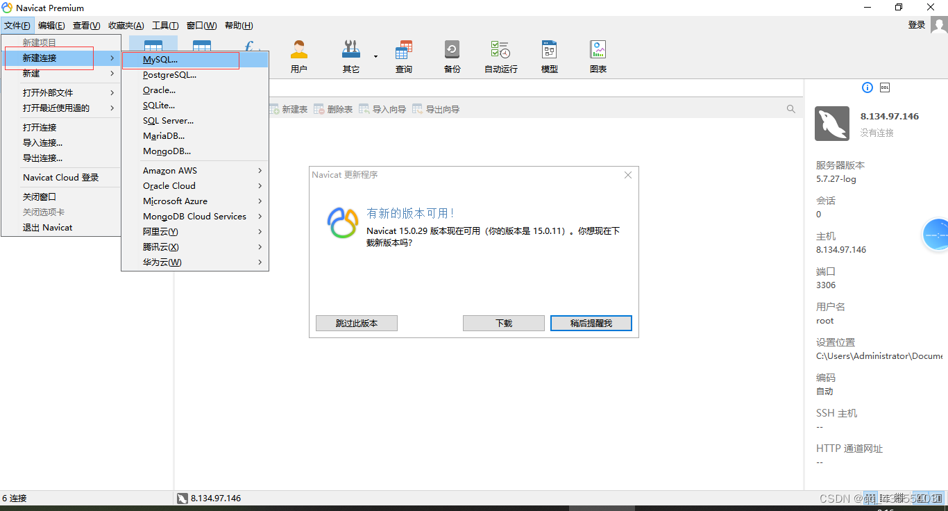The height and width of the screenshot is (511, 948).
Task: Choose MySQL... from the connection list
Action: tap(195, 60)
